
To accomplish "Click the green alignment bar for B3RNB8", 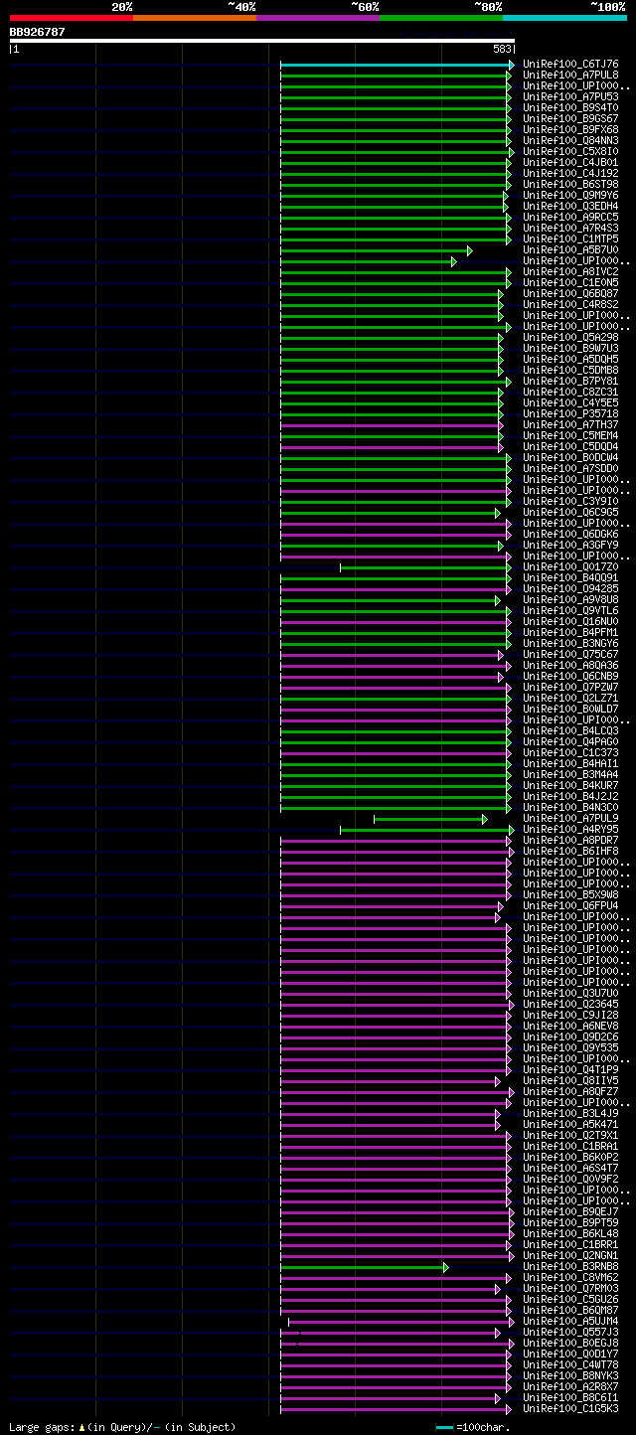I will [x=363, y=1267].
